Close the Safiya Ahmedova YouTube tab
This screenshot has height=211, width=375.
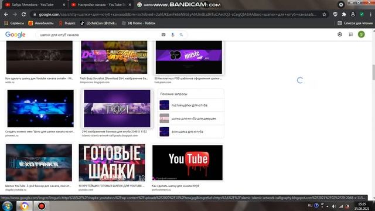[64, 5]
